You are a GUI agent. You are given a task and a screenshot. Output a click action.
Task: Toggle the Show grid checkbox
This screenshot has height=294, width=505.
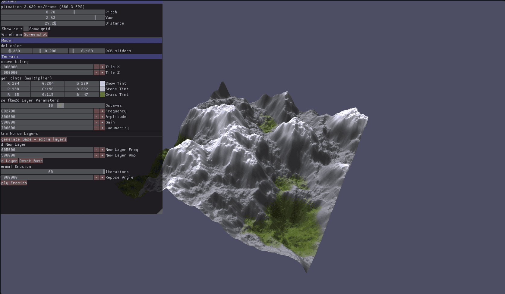26,29
